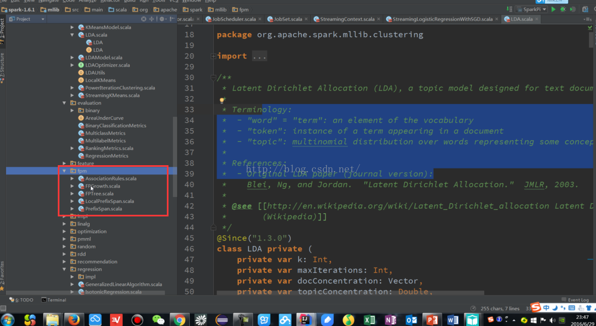Open the hidden tabs list icon

pyautogui.click(x=587, y=19)
